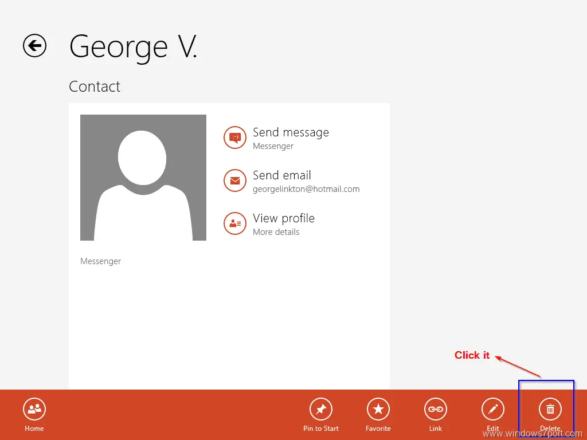Image resolution: width=587 pixels, height=440 pixels.
Task: Click the Send email envelope icon
Action: coord(234,180)
